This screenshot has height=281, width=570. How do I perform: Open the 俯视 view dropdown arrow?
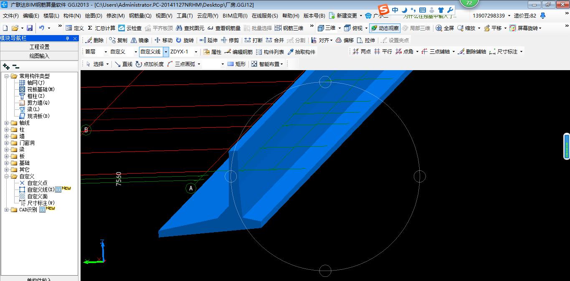point(366,28)
